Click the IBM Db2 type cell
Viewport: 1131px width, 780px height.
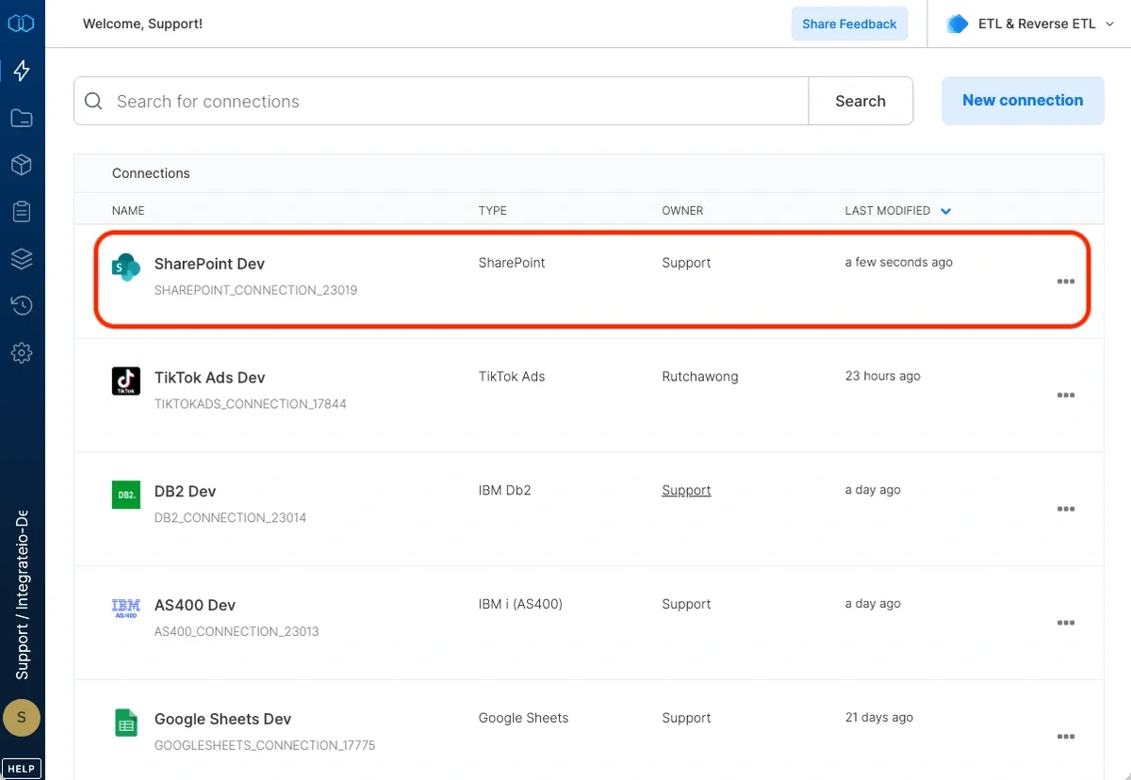point(505,490)
